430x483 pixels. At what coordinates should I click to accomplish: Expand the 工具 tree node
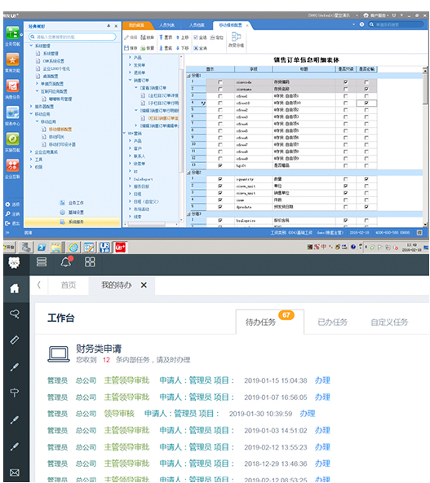pos(31,160)
